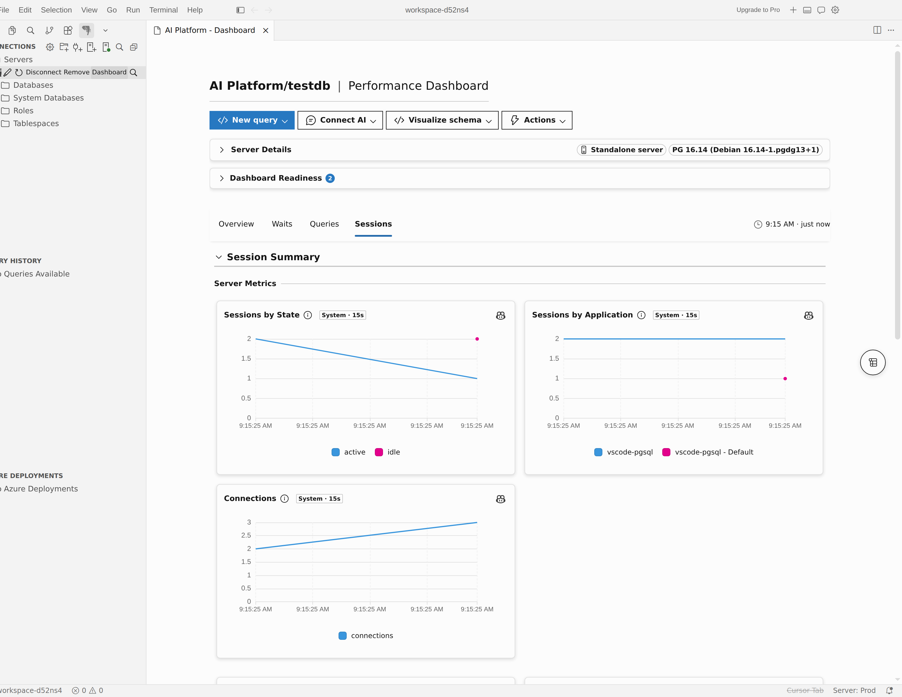Click the split editor icon
The height and width of the screenshot is (697, 902).
tap(877, 30)
